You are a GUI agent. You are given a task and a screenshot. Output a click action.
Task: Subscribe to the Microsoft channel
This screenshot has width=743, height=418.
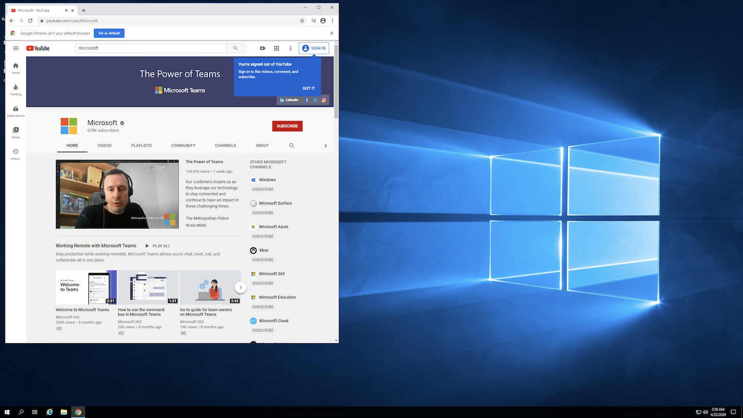287,126
